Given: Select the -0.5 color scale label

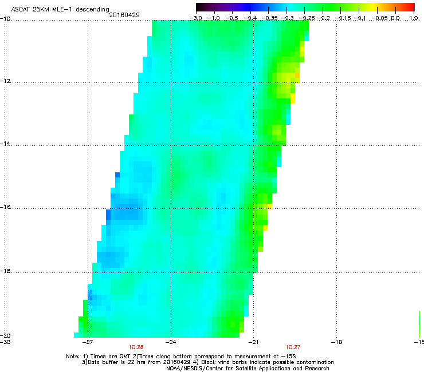Looking at the screenshot, I should [231, 18].
